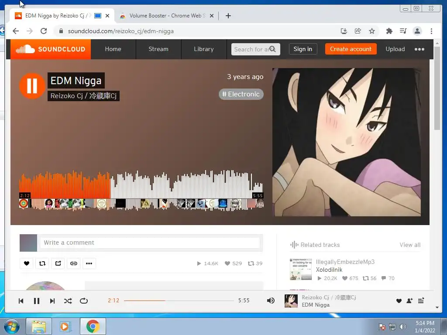
Task: Click View all related tracks
Action: (410, 245)
